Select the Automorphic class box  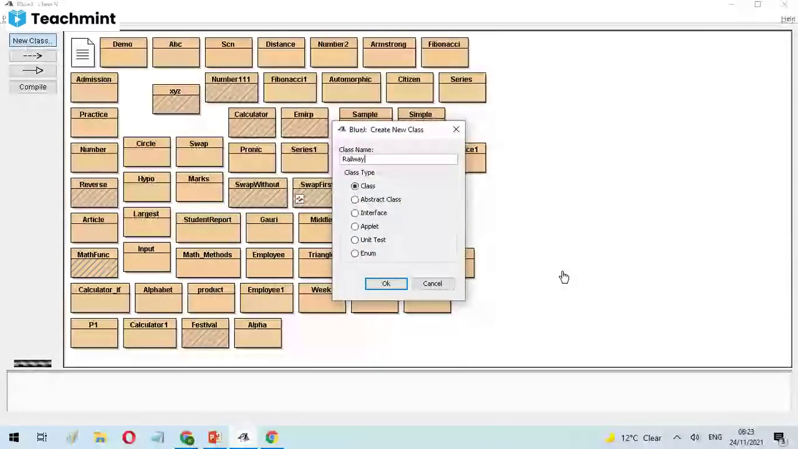[350, 87]
